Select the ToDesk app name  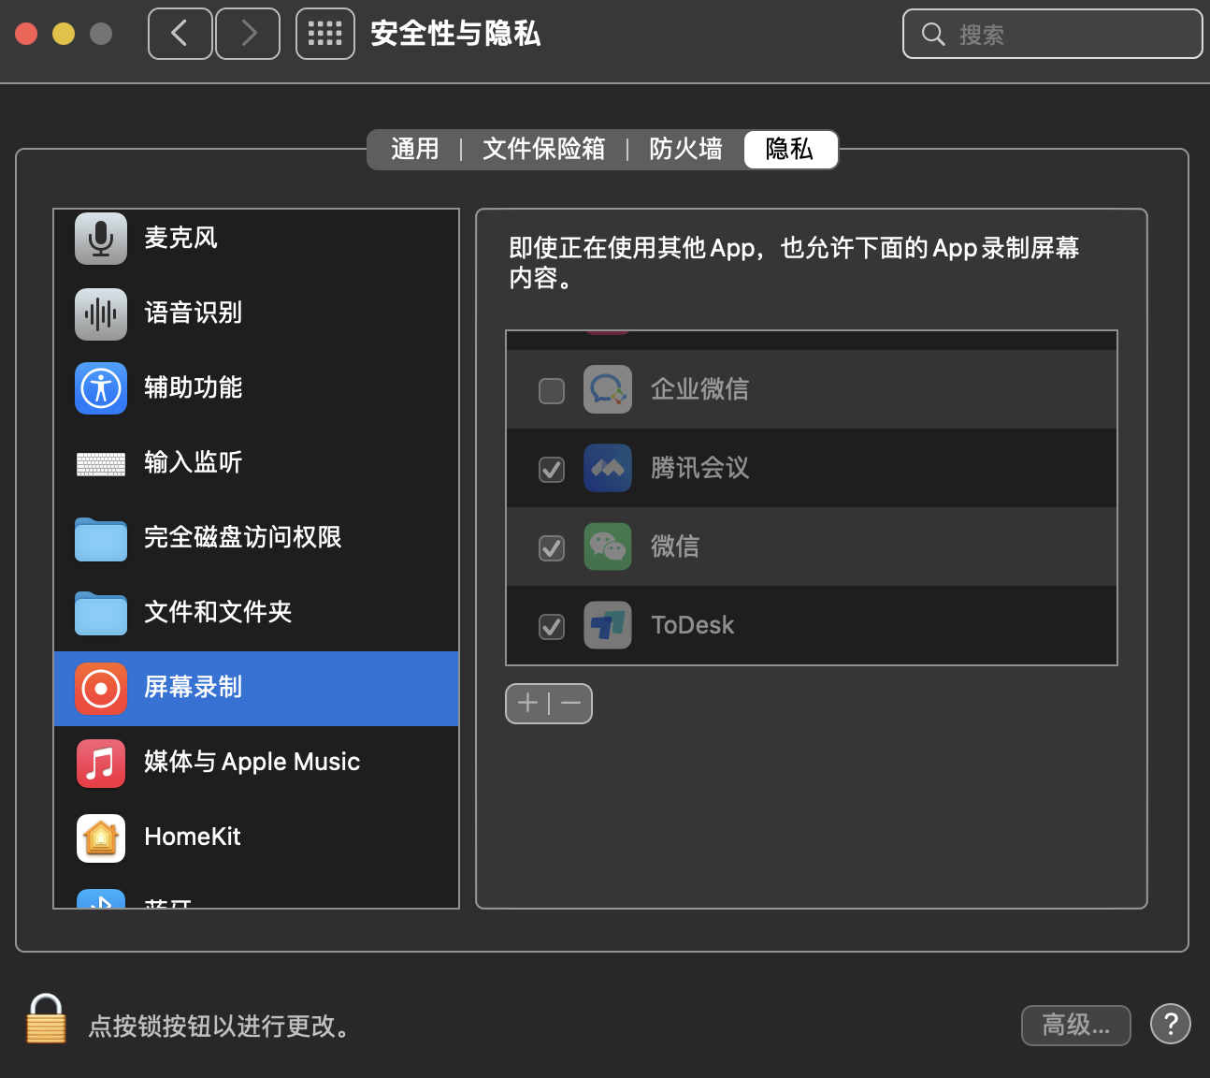pyautogui.click(x=692, y=625)
